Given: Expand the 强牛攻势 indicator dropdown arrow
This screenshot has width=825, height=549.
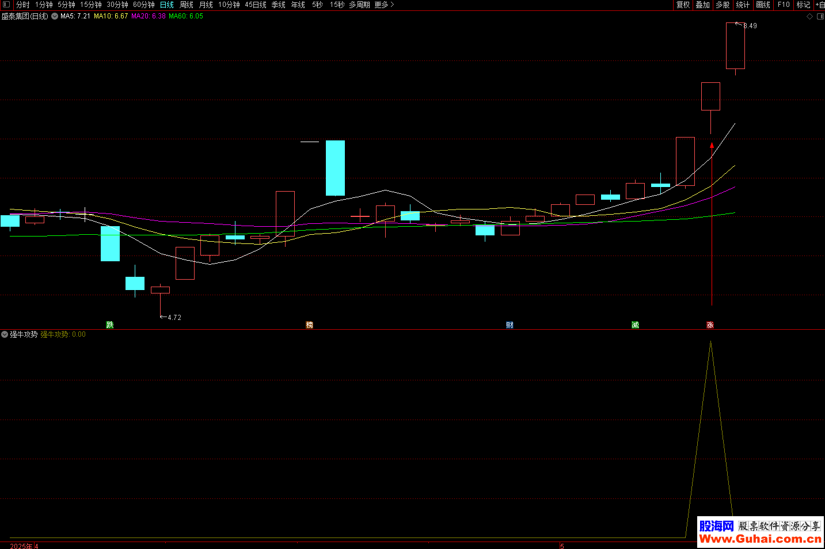Looking at the screenshot, I should [5, 334].
